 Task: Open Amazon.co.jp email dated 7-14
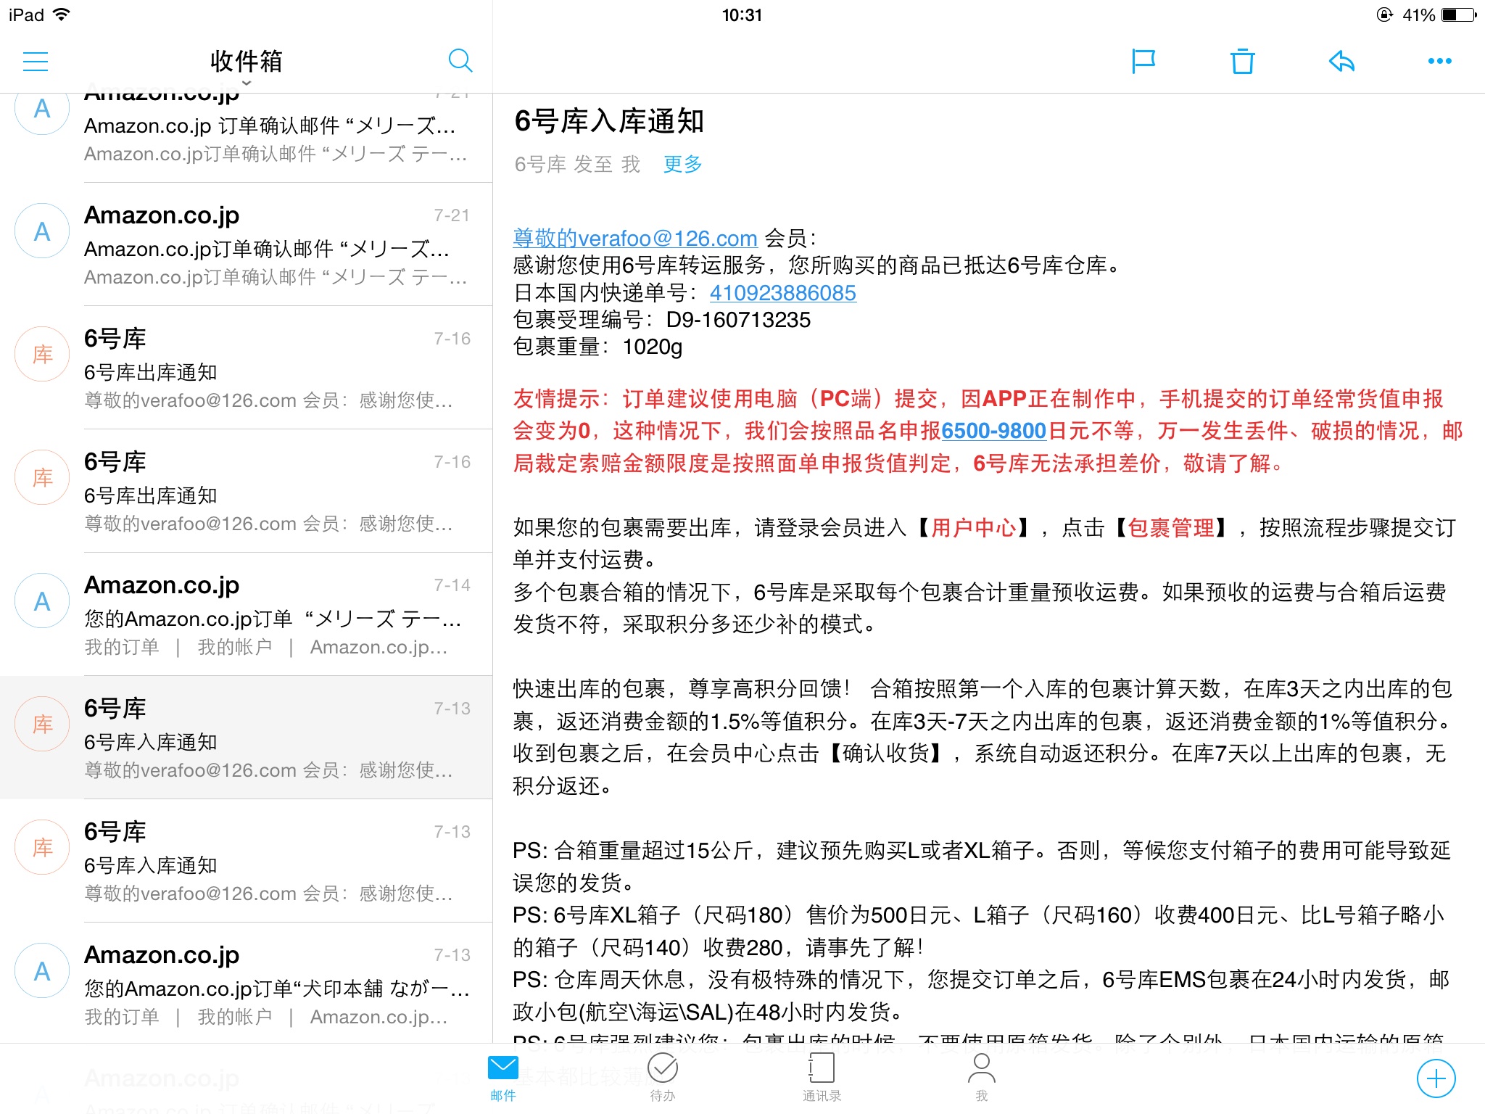(247, 614)
